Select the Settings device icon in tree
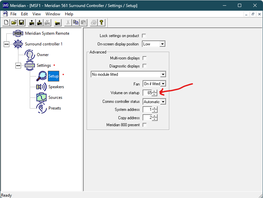 [x=30, y=65]
